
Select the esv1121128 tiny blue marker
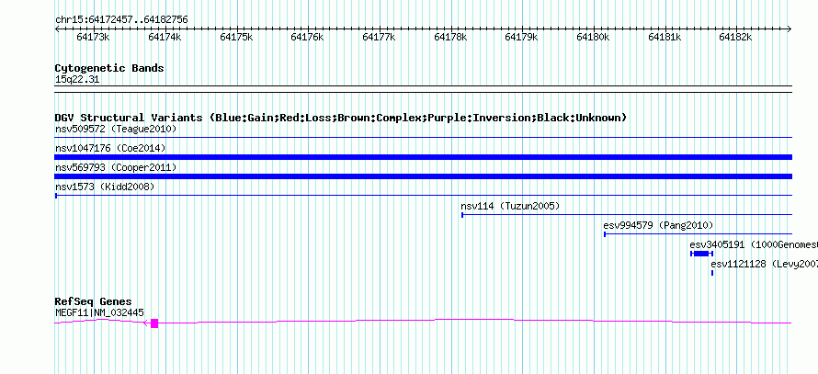712,273
